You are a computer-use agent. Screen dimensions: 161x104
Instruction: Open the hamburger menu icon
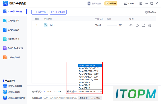point(141,3)
